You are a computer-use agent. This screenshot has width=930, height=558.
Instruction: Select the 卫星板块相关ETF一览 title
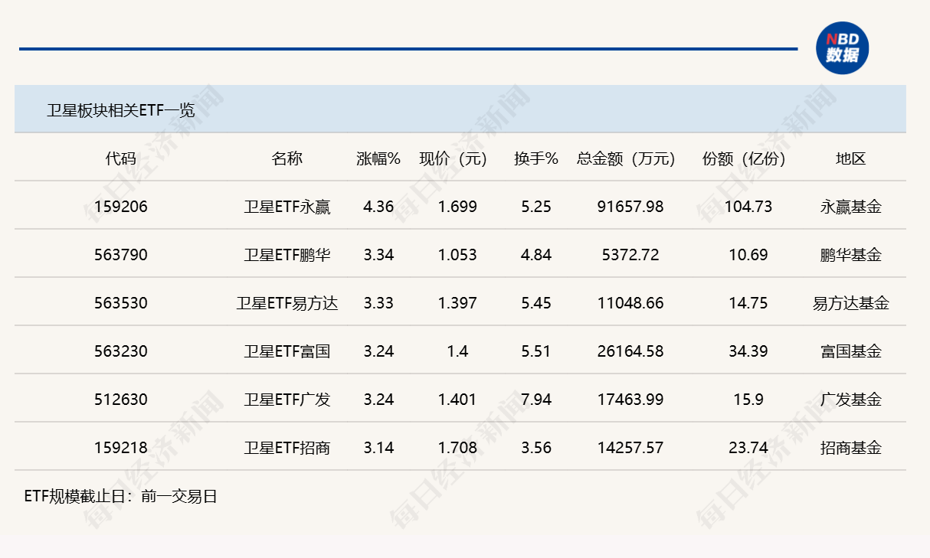(120, 110)
